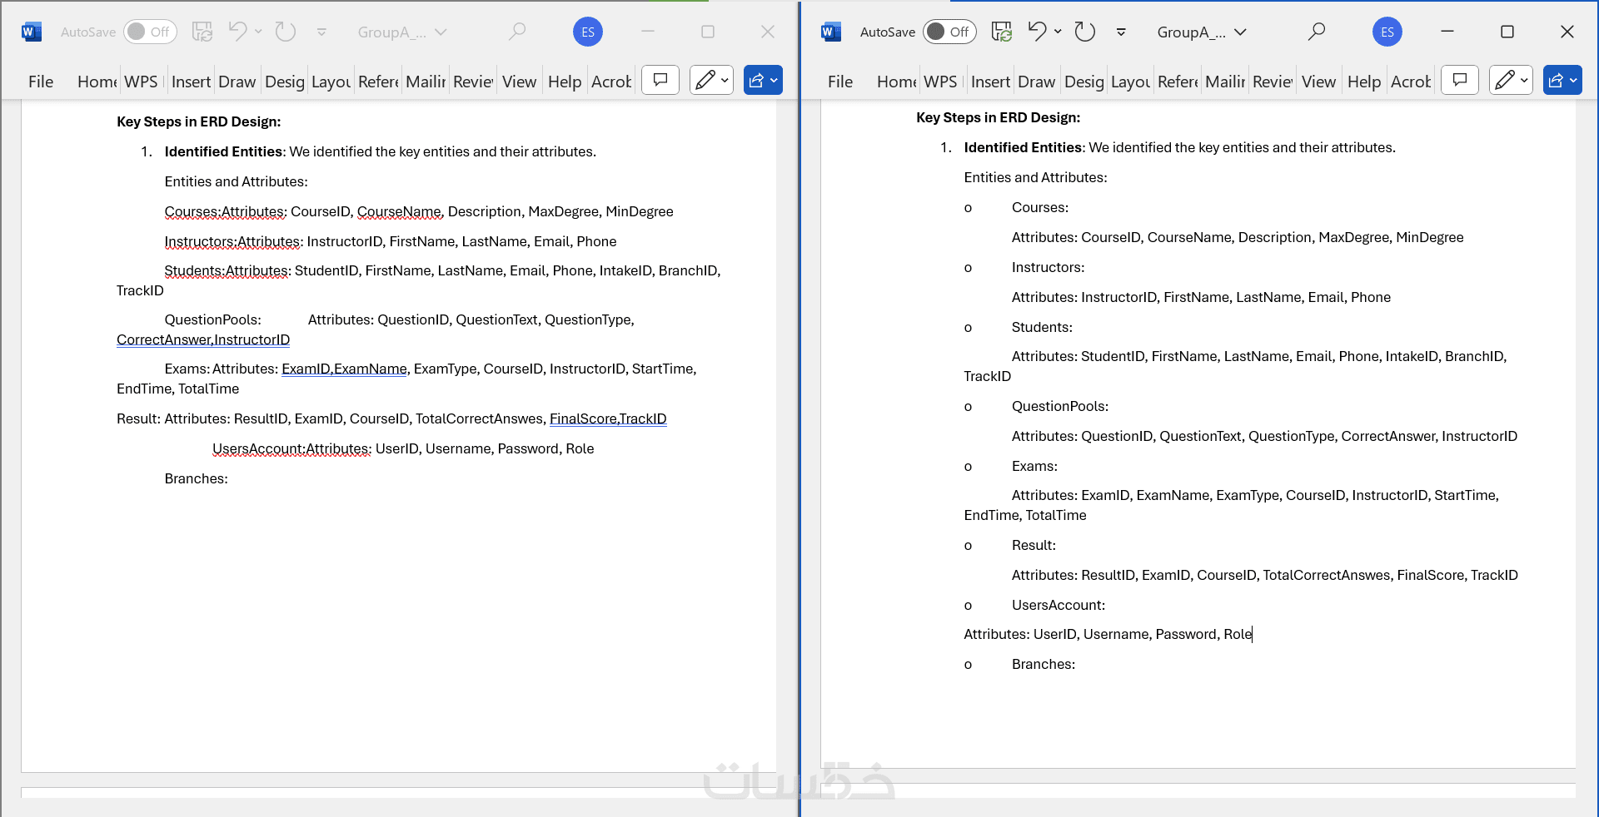Click the Save icon in right window

point(1002,32)
